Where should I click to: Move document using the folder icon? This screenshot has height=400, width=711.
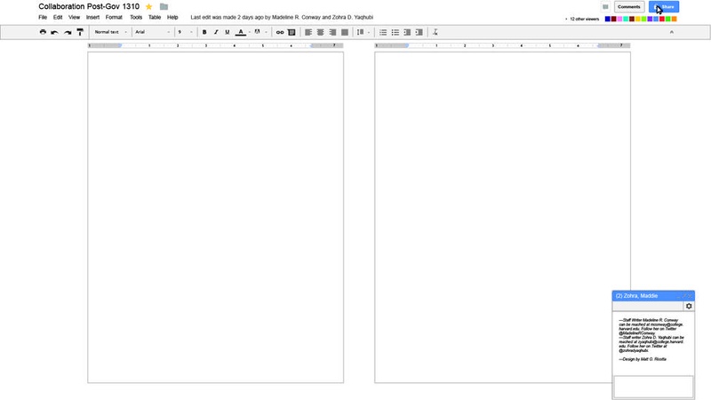(x=164, y=7)
